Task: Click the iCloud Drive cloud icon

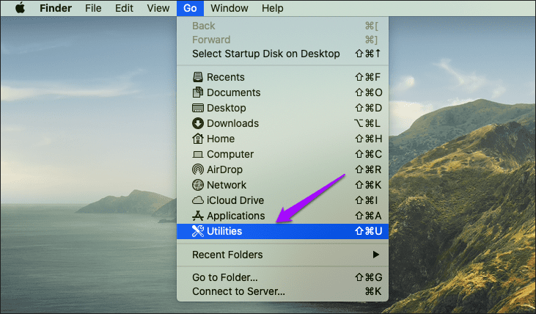Action: 197,200
